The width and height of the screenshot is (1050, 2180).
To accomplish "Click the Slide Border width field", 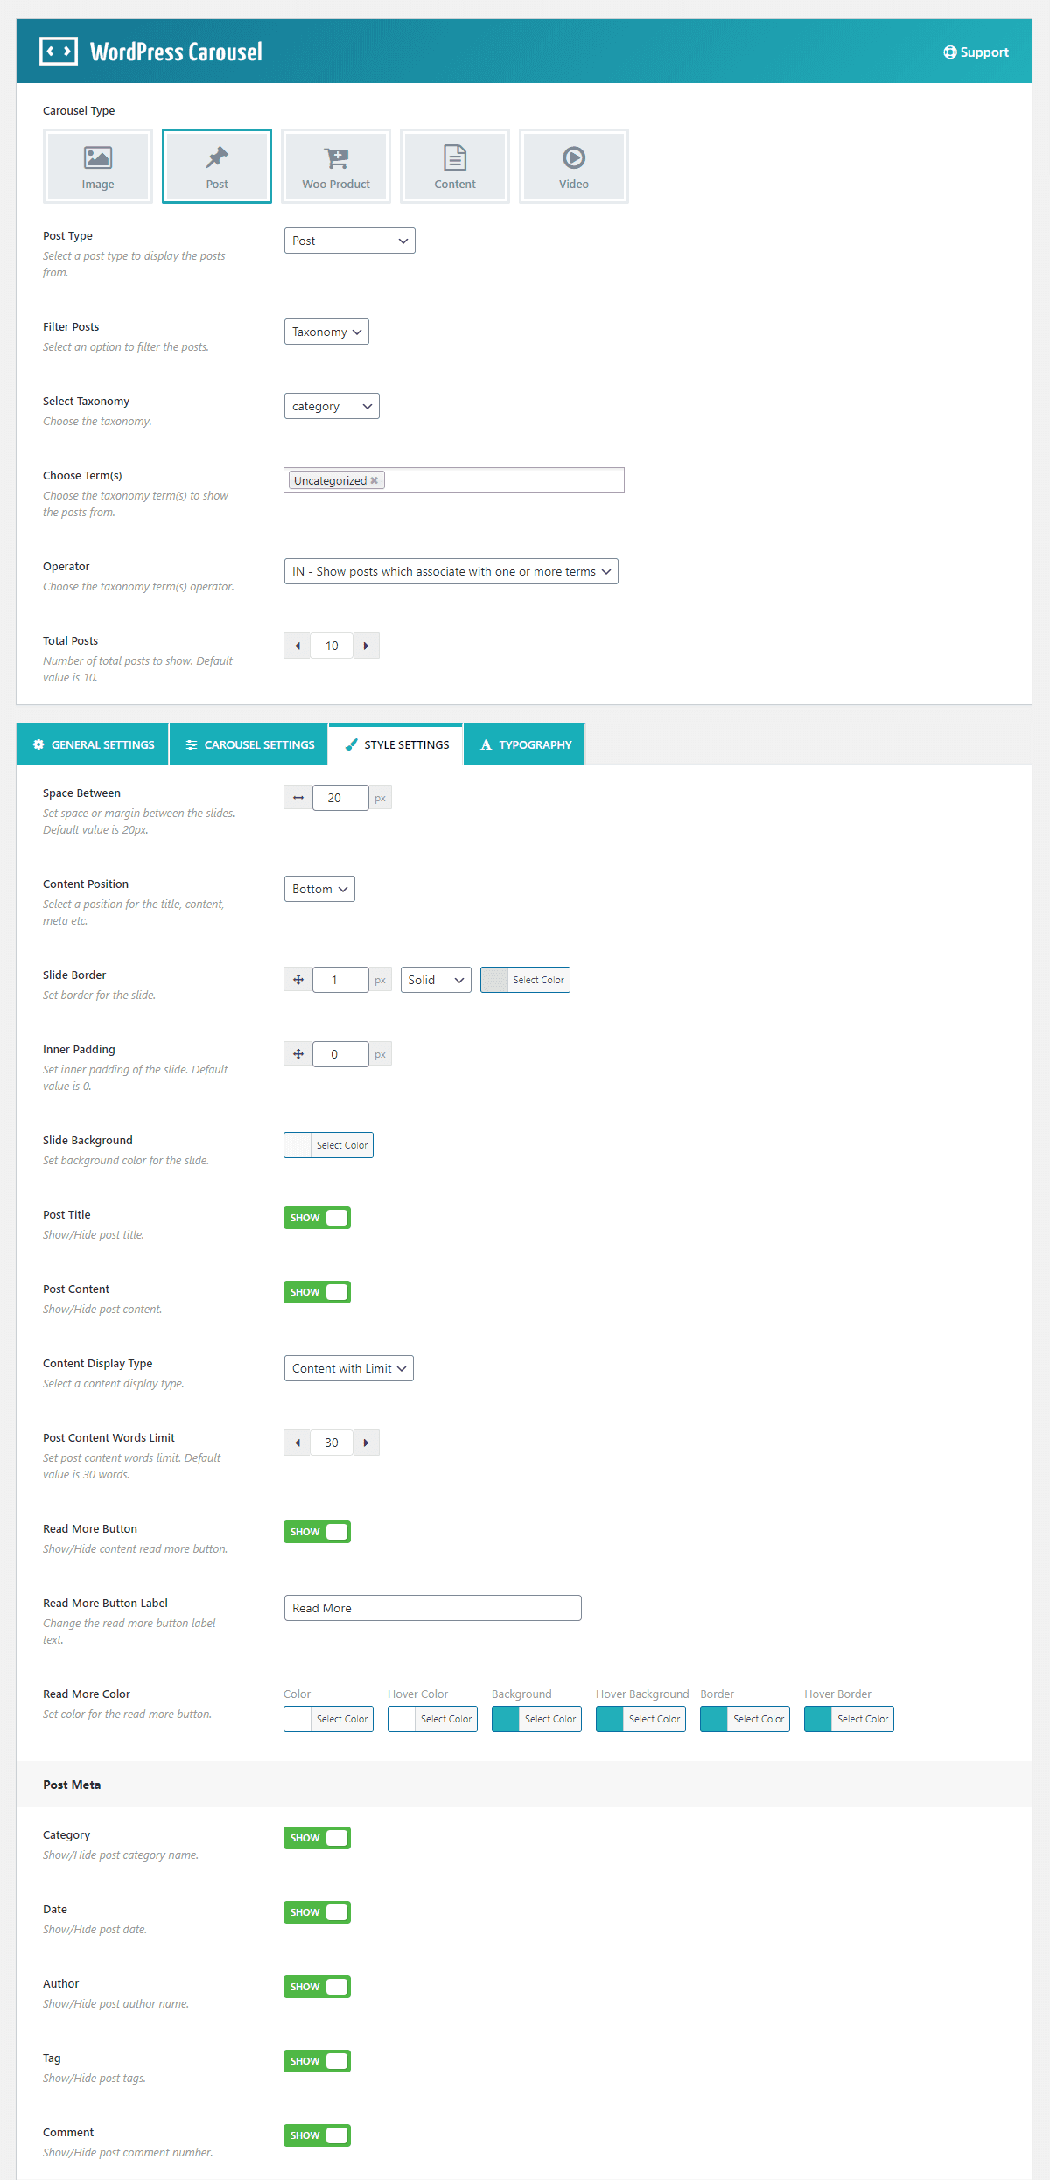I will tap(340, 980).
